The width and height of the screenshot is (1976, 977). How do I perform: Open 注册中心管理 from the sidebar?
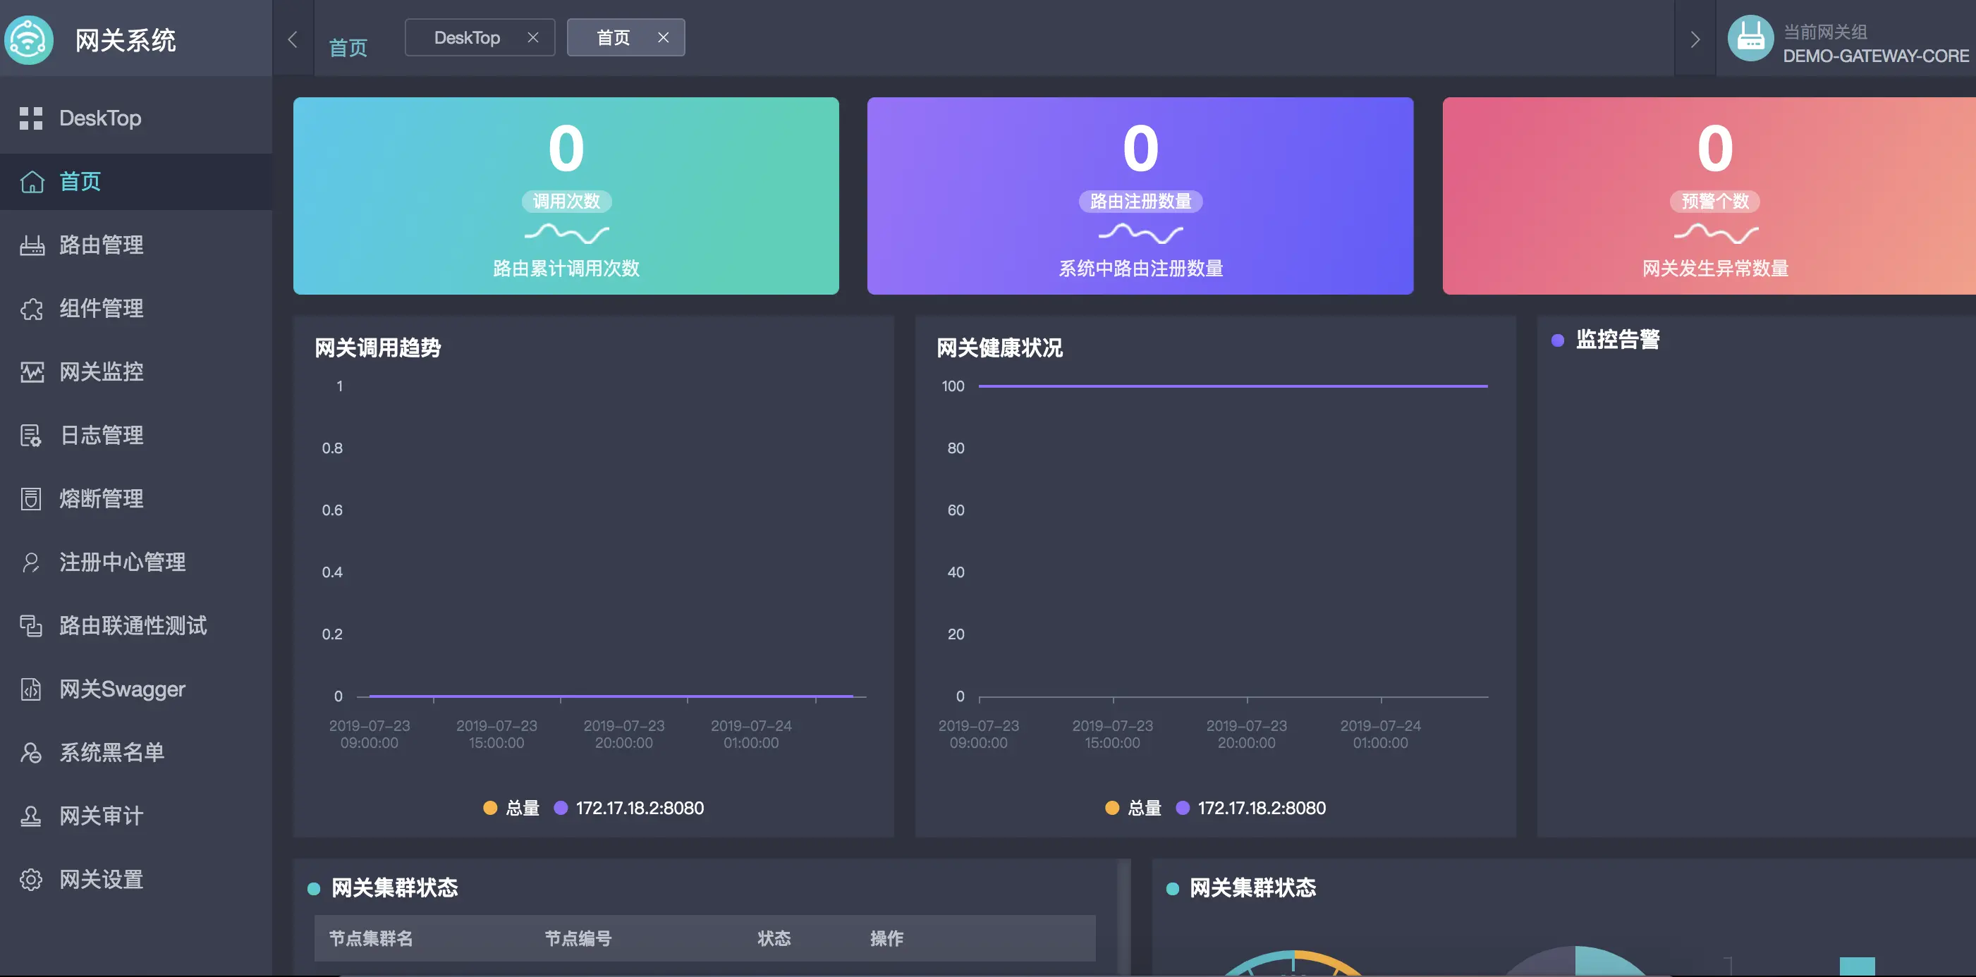coord(123,562)
